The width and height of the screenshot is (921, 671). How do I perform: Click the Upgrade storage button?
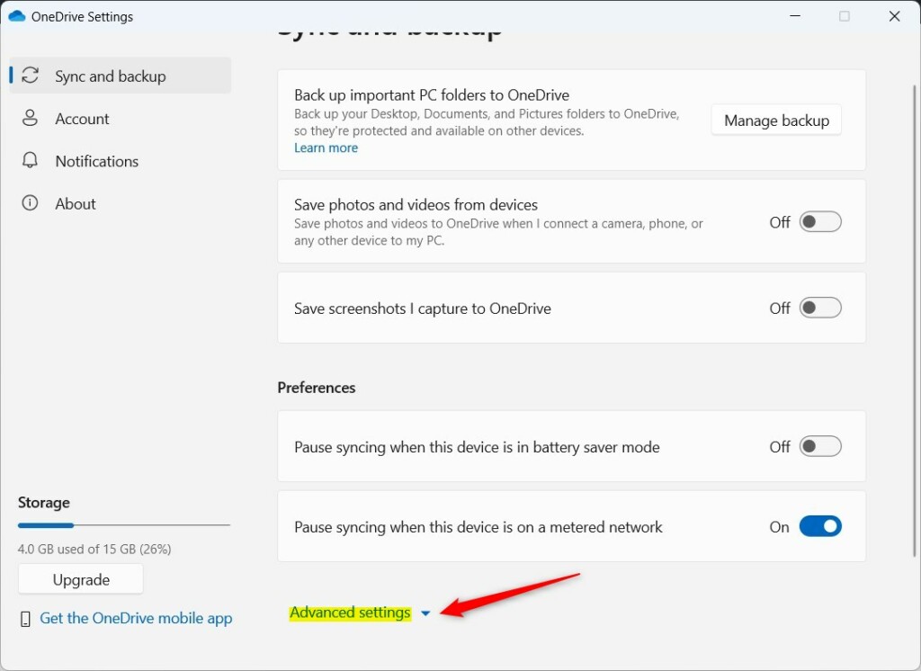81,579
